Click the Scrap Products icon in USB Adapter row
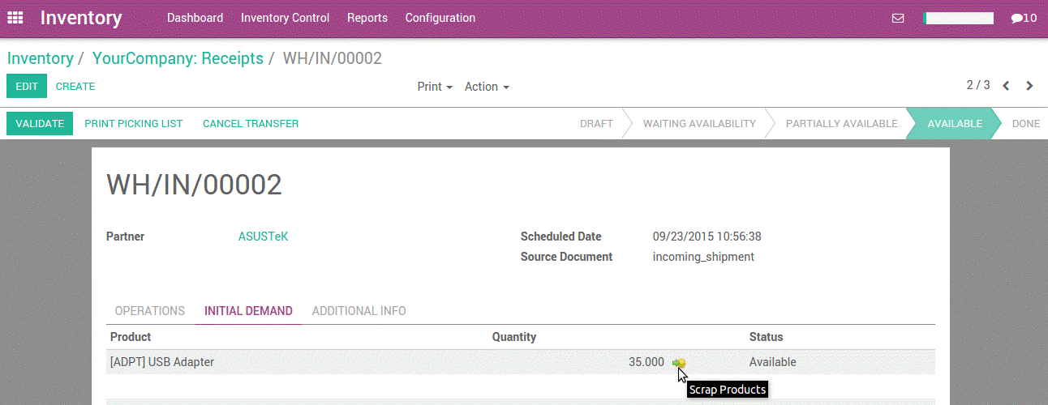Viewport: 1048px width, 405px height. click(x=679, y=363)
